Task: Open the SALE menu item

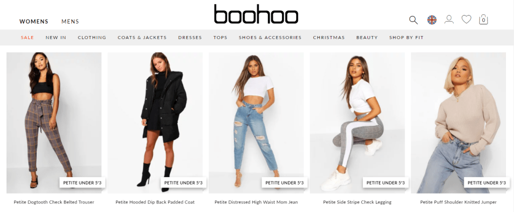Action: coord(27,37)
